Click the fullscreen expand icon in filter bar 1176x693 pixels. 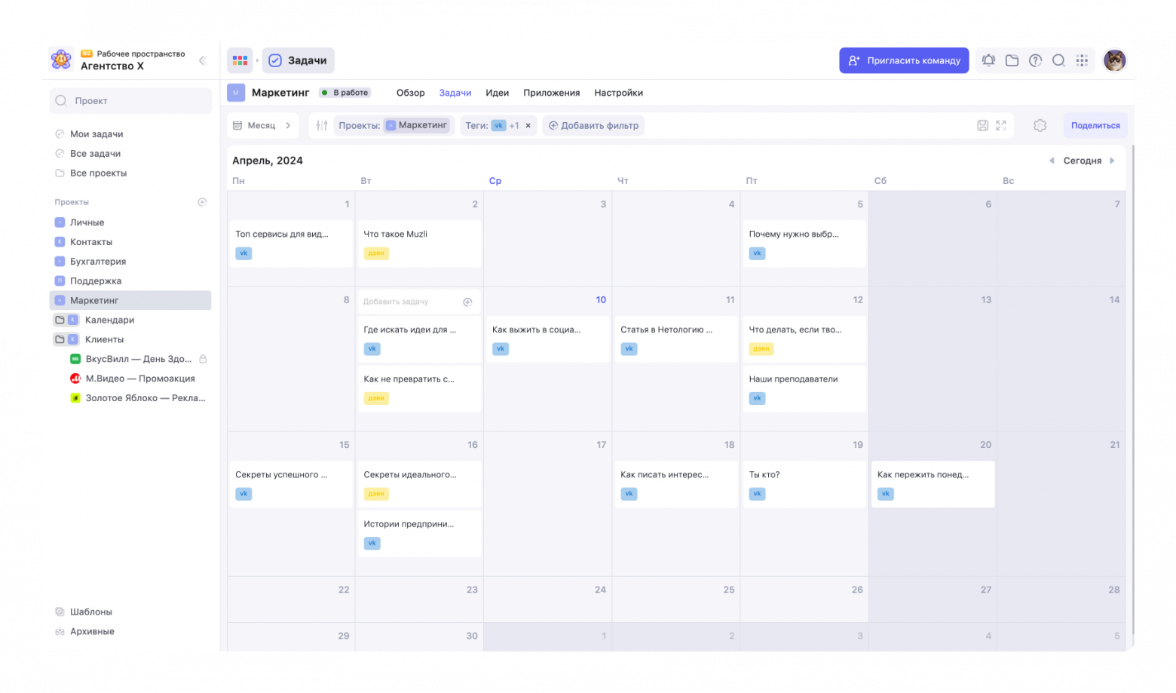tap(1001, 126)
